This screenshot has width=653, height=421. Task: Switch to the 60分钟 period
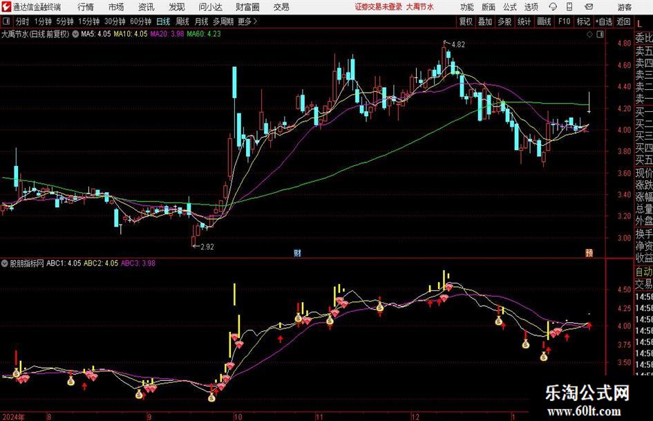coord(140,21)
